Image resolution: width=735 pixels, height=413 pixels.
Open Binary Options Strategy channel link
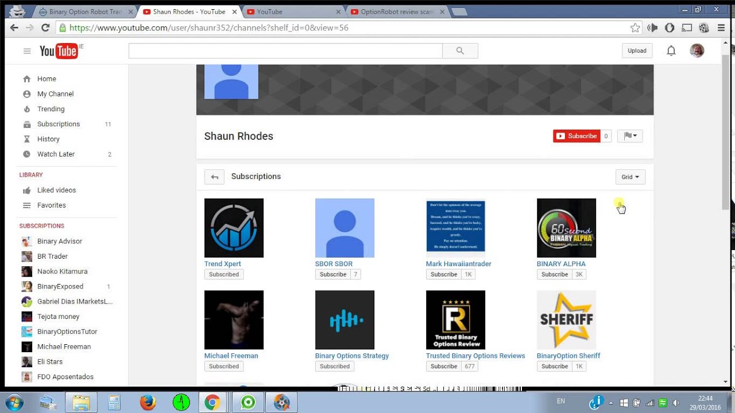pos(352,356)
